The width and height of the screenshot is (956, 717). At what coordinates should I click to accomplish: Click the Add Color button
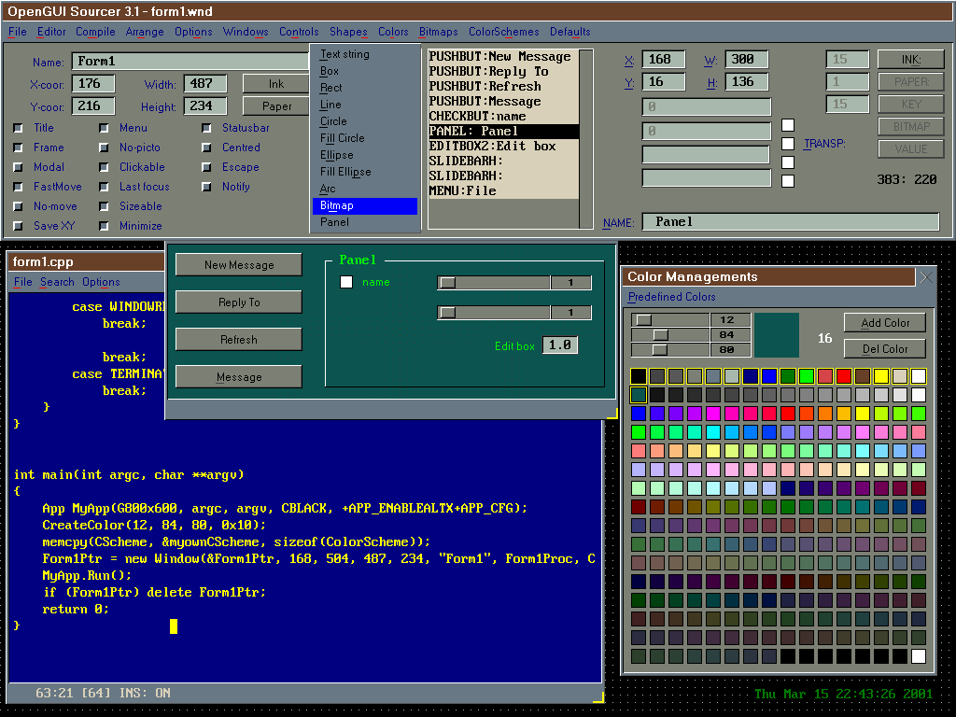coord(885,323)
